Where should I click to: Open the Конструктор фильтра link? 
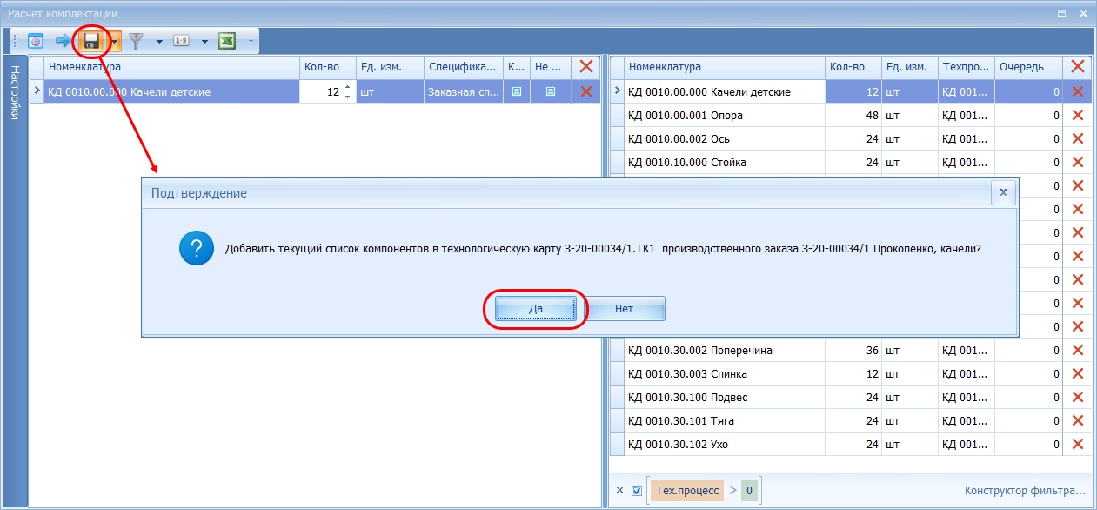click(1025, 491)
